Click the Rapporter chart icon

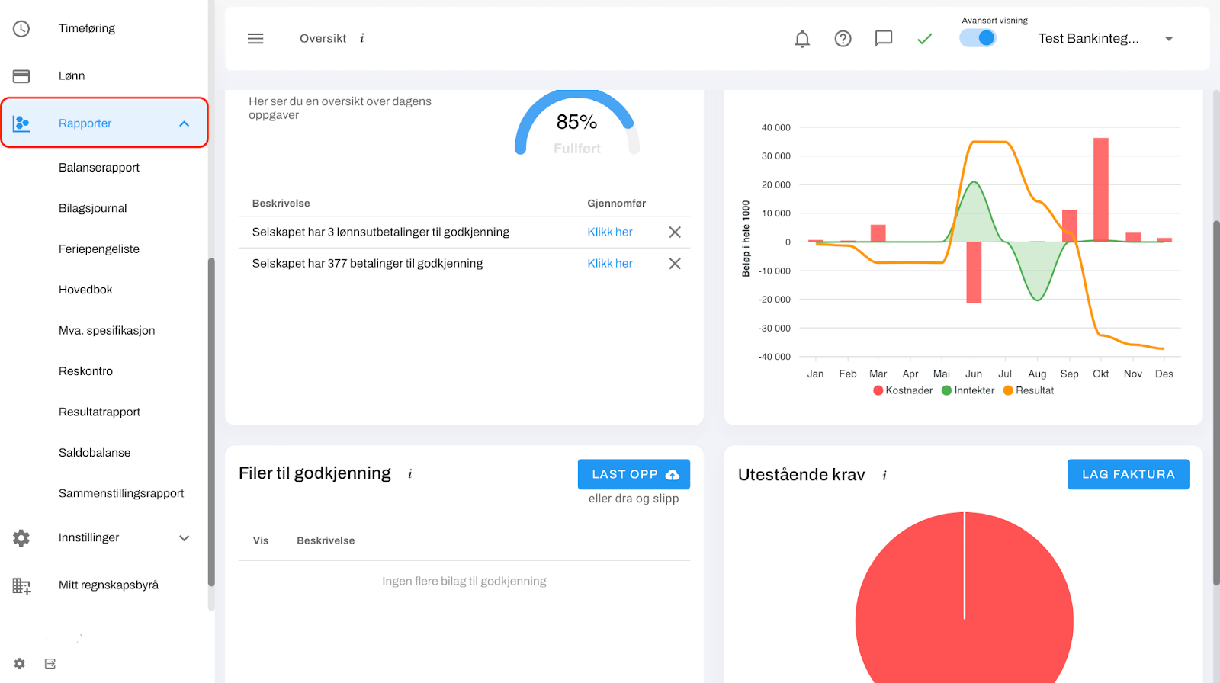point(21,123)
